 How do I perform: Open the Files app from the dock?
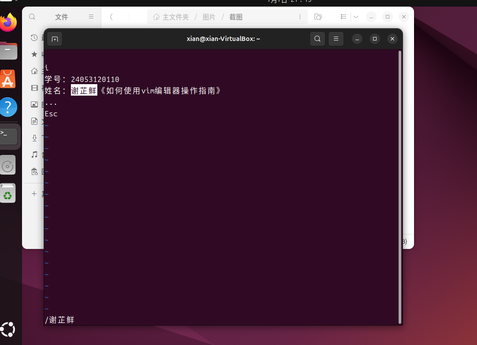pyautogui.click(x=8, y=51)
